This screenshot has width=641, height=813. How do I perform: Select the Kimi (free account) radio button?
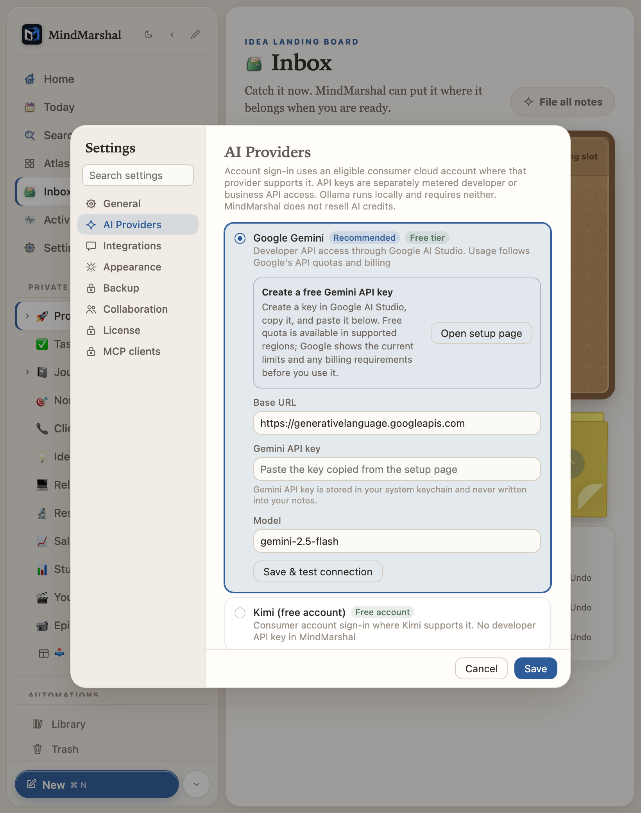coord(240,612)
